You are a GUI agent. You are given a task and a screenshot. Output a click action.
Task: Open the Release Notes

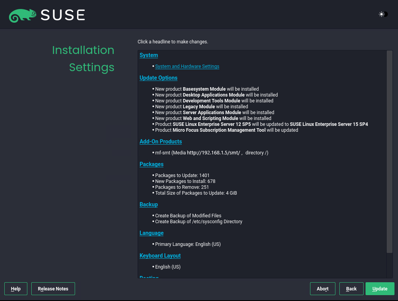53,289
